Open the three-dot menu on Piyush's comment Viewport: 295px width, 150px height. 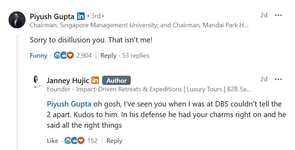(278, 16)
